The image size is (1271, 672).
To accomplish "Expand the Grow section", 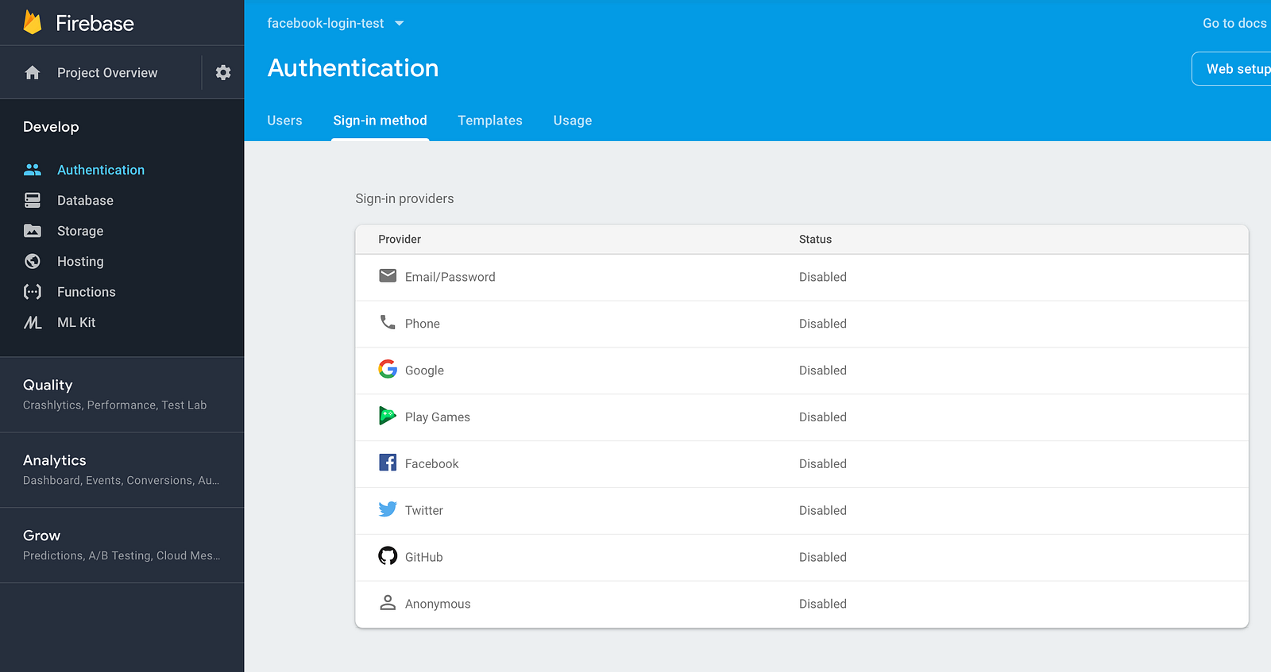I will point(42,536).
